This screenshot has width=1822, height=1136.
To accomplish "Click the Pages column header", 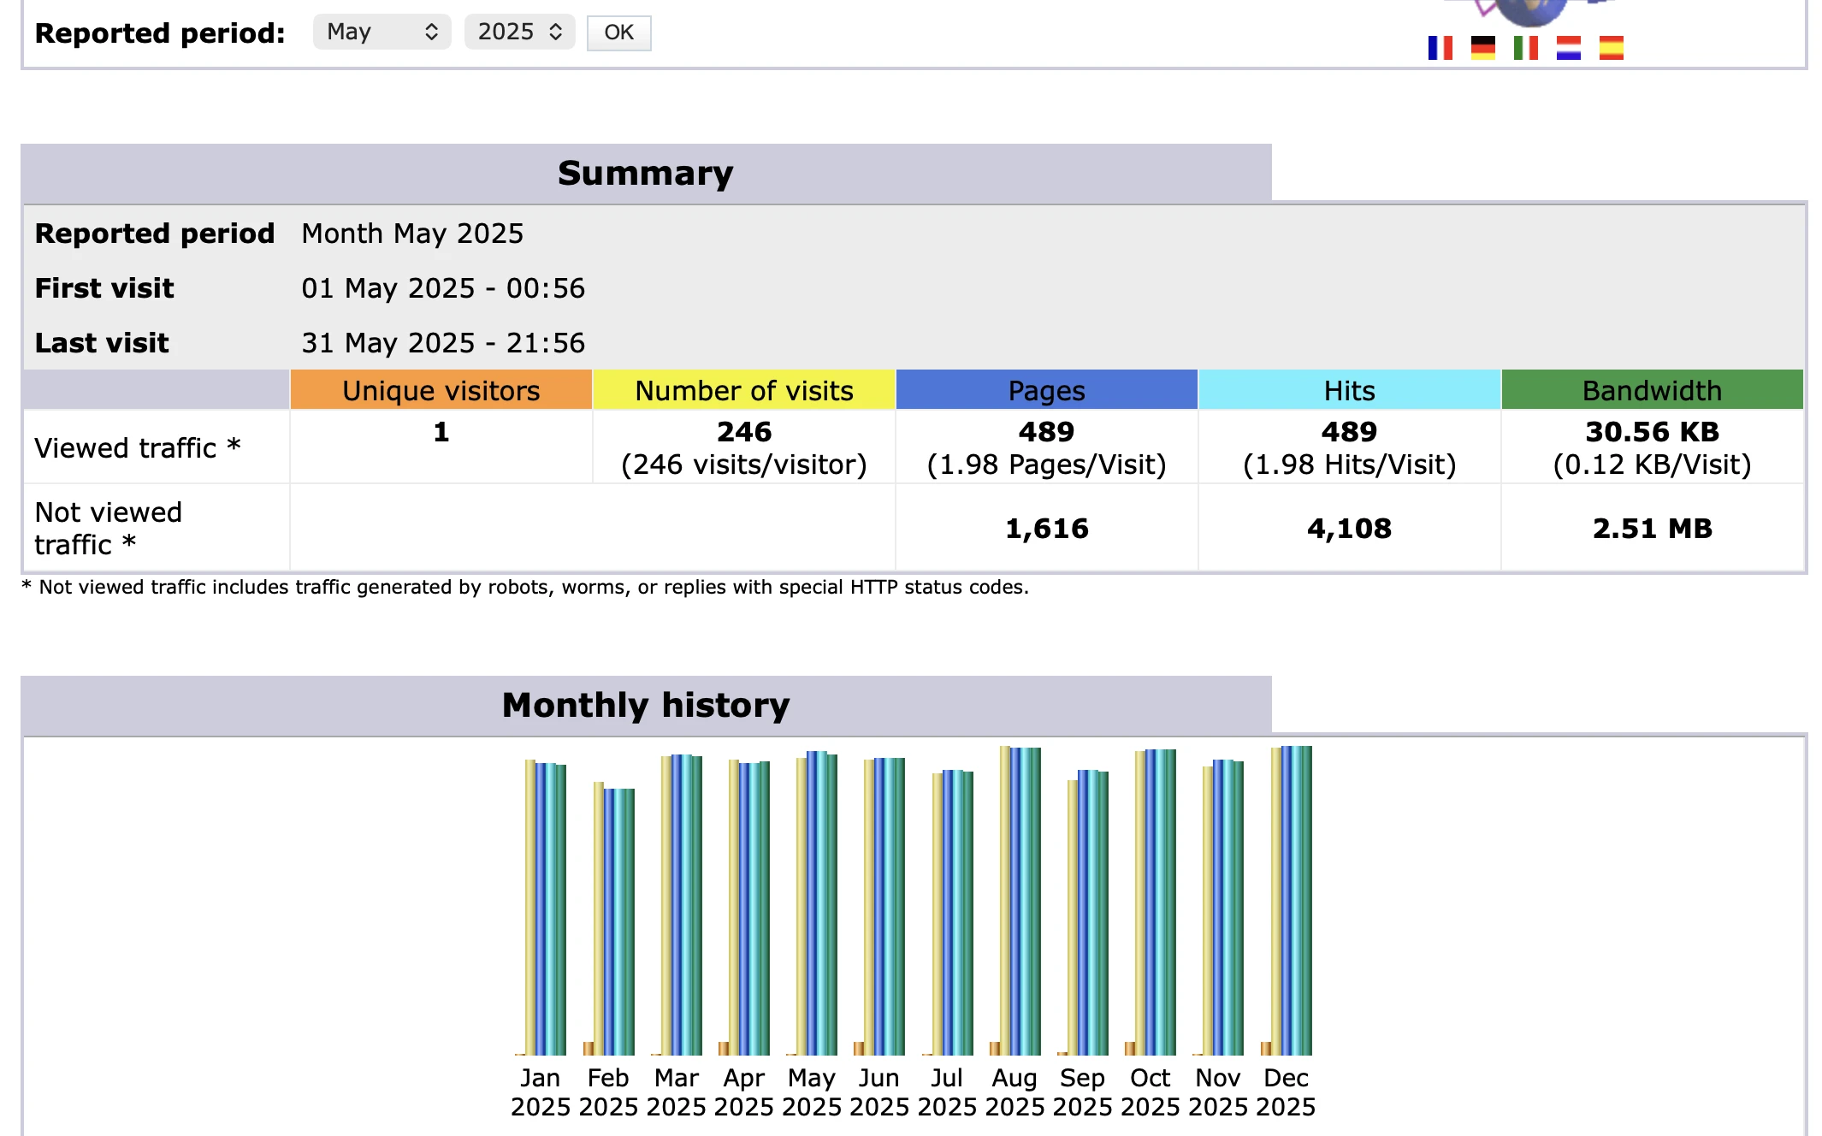I will [x=1047, y=390].
